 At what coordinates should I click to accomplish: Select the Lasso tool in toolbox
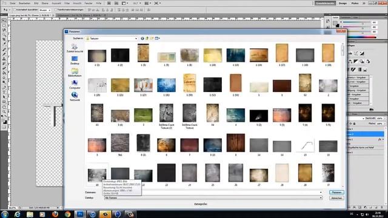coord(4,30)
